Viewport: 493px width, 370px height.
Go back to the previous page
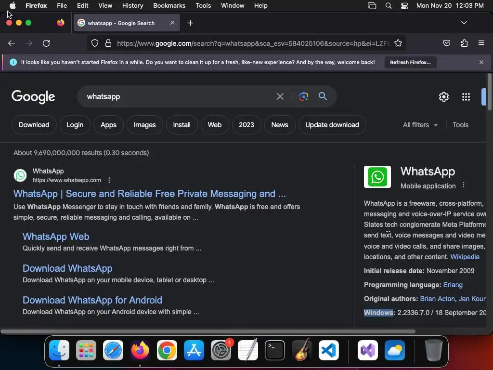(x=12, y=43)
